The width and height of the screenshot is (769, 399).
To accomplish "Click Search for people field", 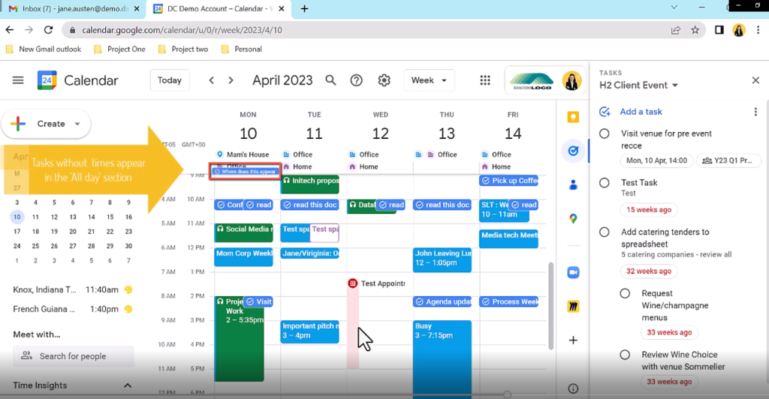I will [x=74, y=356].
